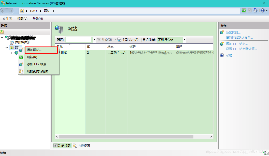Open the 视图(V) menu
This screenshot has width=269, height=156.
click(x=22, y=19)
